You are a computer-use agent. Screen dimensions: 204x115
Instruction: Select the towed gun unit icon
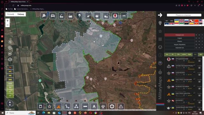pyautogui.click(x=88, y=16)
